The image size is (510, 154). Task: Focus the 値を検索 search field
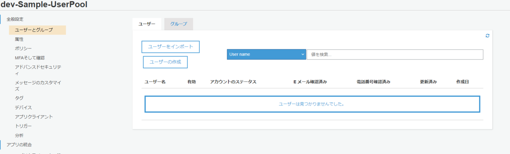click(395, 54)
